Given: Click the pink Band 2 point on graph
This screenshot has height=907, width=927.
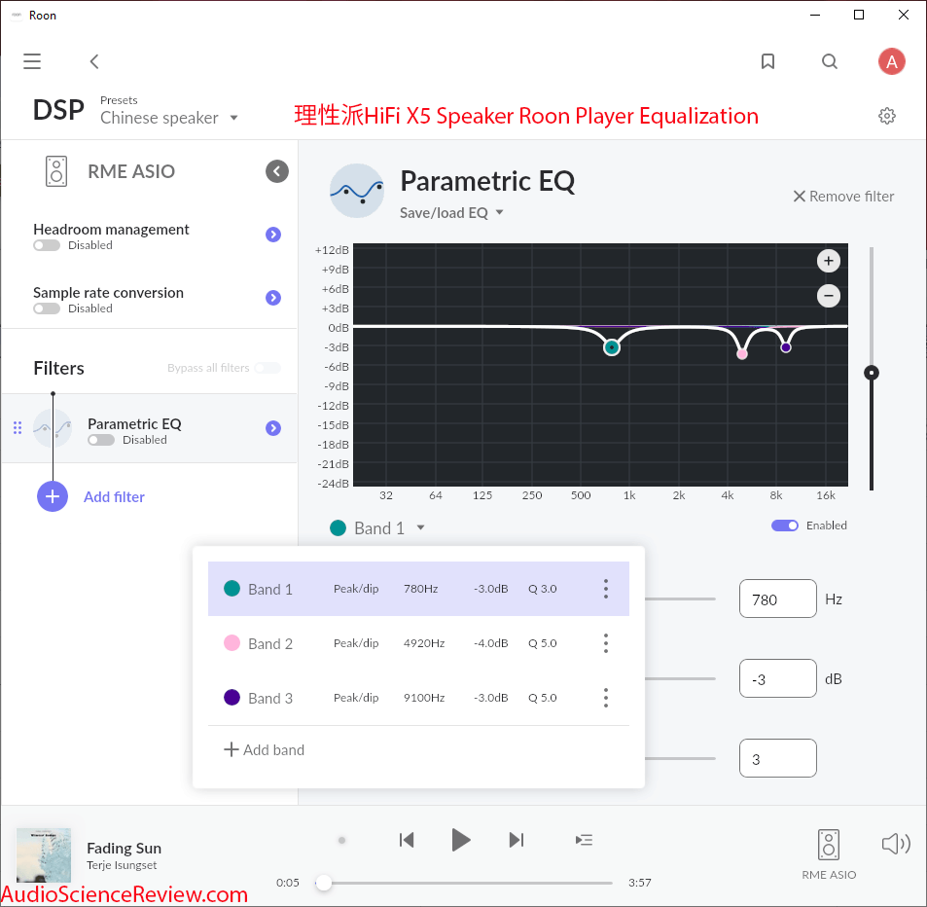Looking at the screenshot, I should click(x=742, y=354).
